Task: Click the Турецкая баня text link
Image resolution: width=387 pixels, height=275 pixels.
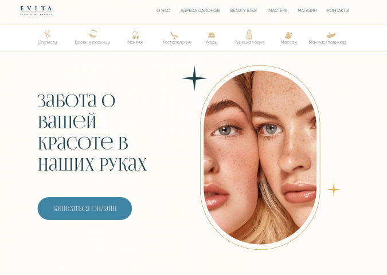Action: click(249, 42)
